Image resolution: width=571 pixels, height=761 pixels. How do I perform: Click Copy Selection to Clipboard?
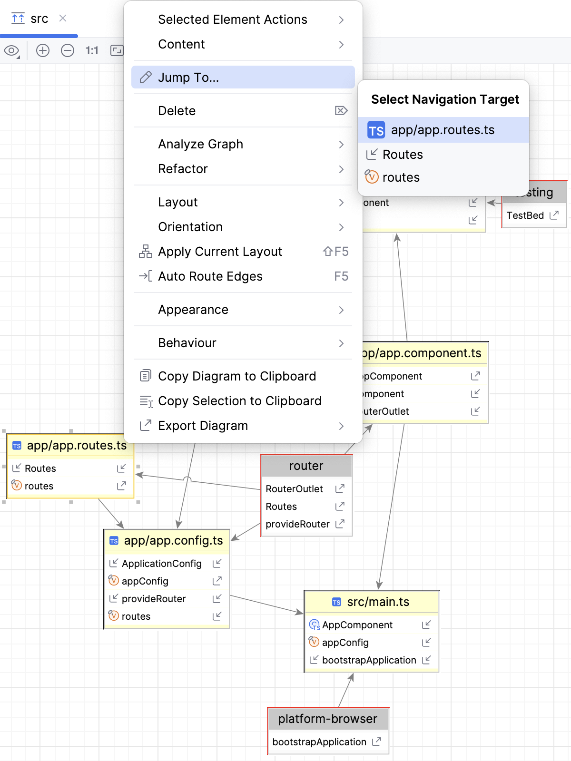tap(243, 401)
